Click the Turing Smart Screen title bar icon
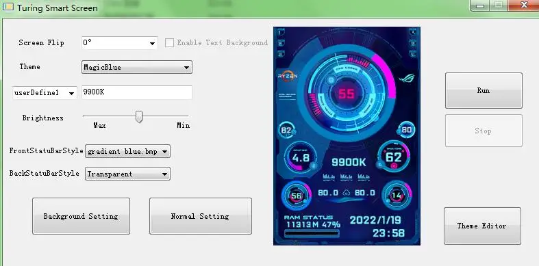Viewport: 539px width, 266px height. pos(8,7)
